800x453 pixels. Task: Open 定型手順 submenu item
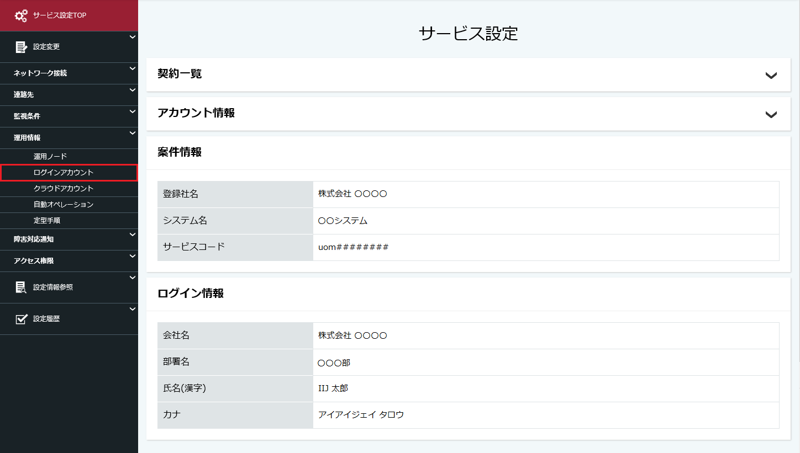coord(69,221)
